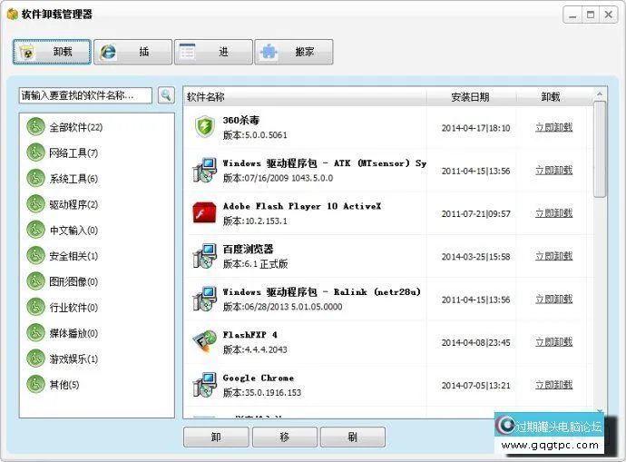Select 网络工具(7) category
The height and width of the screenshot is (462, 626).
[x=73, y=152]
